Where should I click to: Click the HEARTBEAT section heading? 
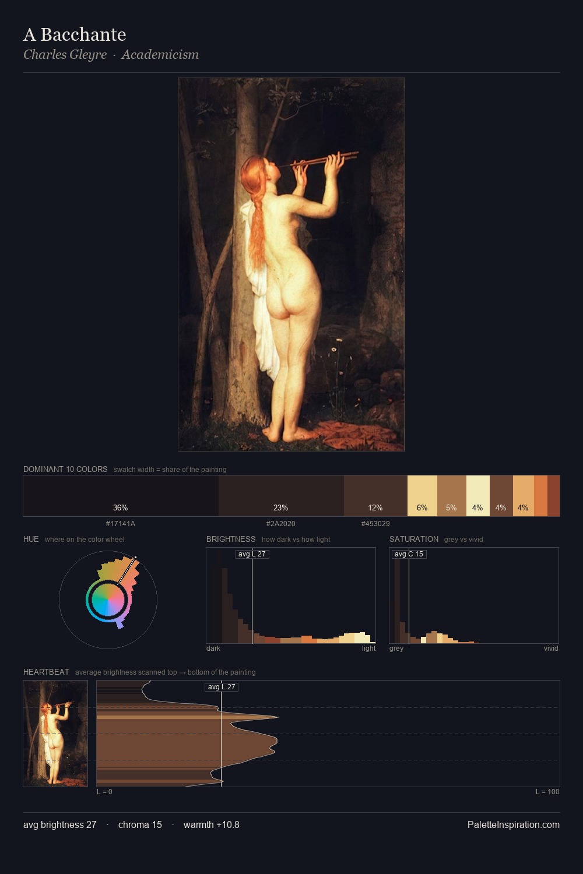(x=46, y=672)
